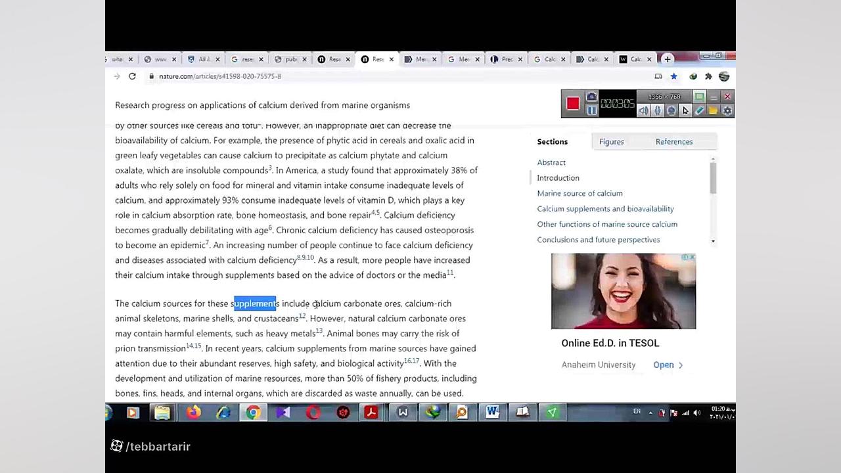Image resolution: width=841 pixels, height=473 pixels.
Task: Open the References tab in the sidebar
Action: pos(674,141)
